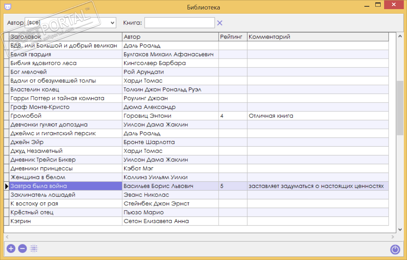
Task: Clear the book filter with the X icon
Action: [x=220, y=23]
